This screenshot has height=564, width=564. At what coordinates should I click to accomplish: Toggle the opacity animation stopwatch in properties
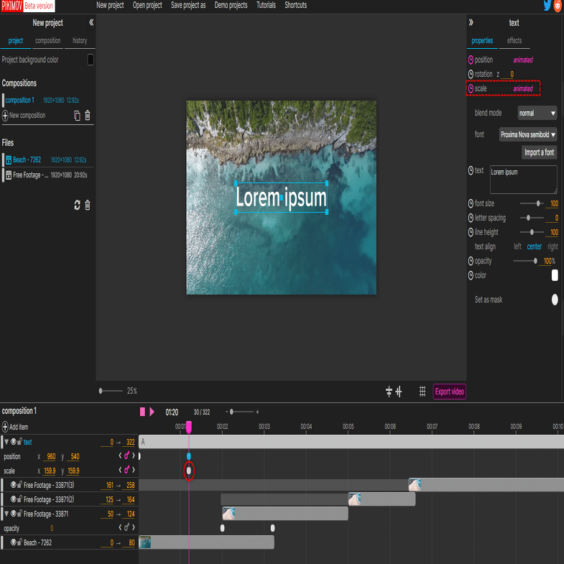tap(471, 261)
